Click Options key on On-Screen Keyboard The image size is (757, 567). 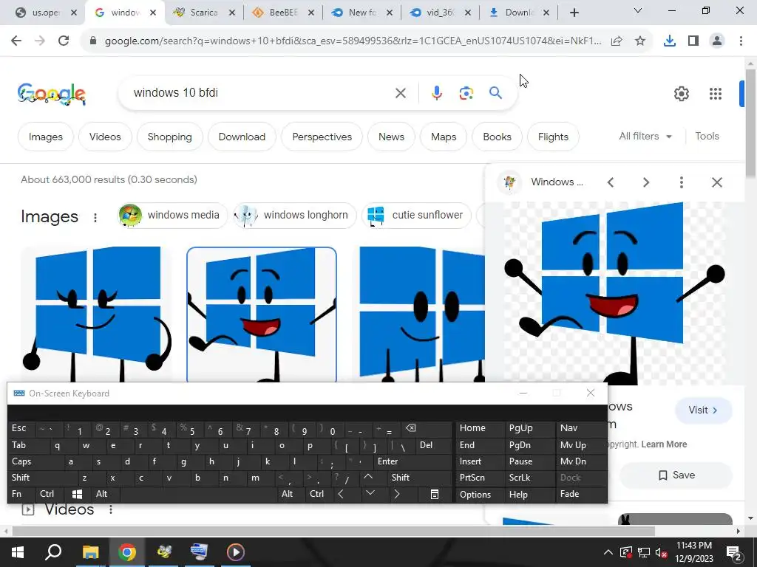[x=481, y=494]
